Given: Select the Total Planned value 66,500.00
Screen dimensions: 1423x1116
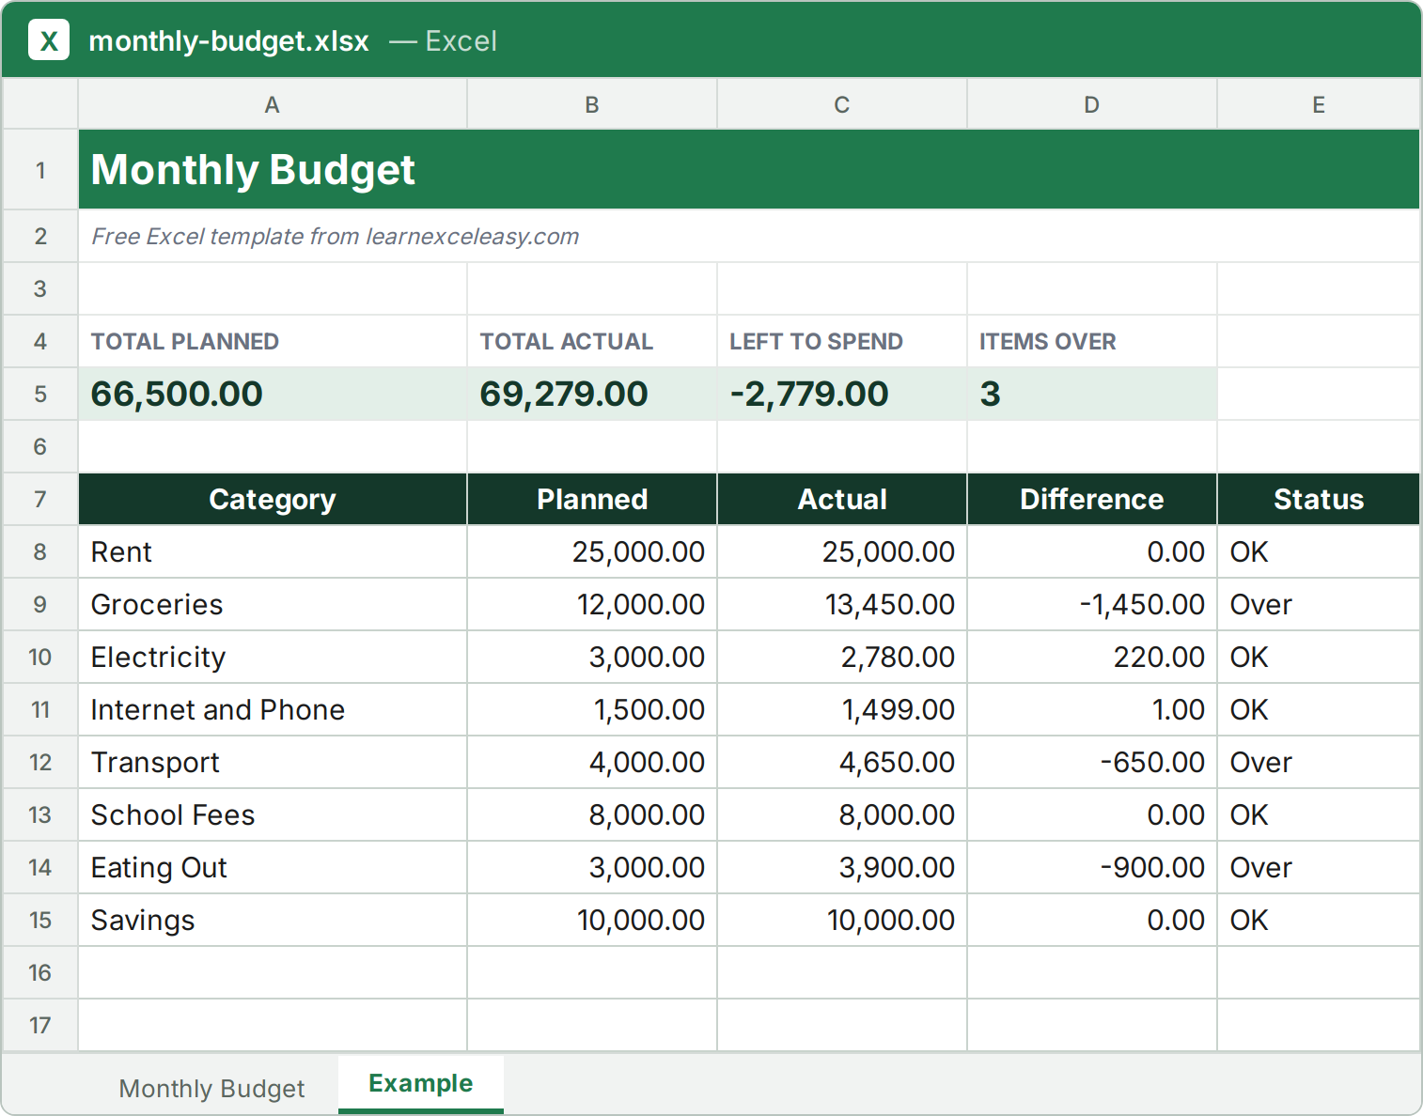Looking at the screenshot, I should pos(273,394).
